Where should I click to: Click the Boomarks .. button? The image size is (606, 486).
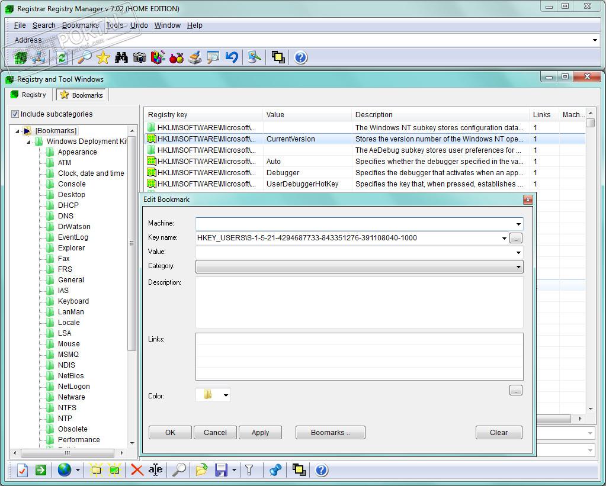point(330,432)
